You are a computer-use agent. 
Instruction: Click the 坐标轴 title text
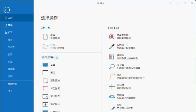tap(120, 85)
